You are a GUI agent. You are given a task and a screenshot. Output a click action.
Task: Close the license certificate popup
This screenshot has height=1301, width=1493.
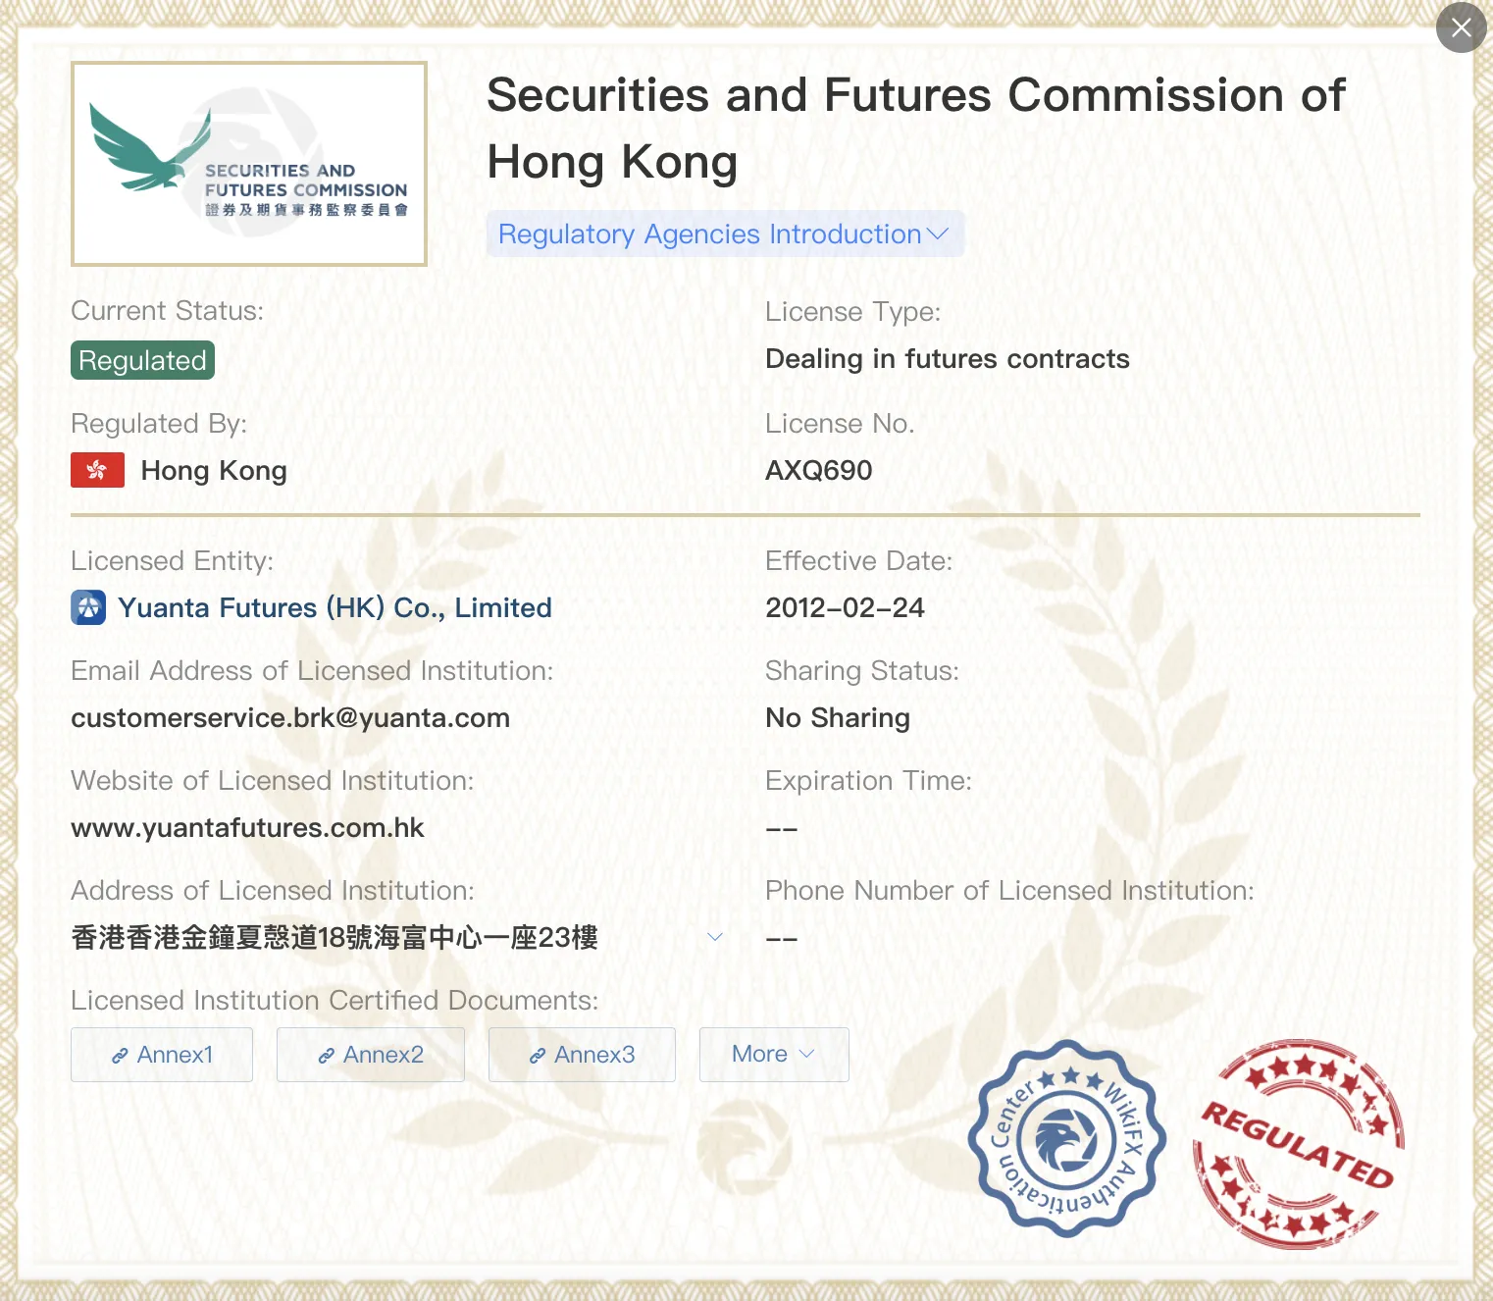[x=1461, y=27]
